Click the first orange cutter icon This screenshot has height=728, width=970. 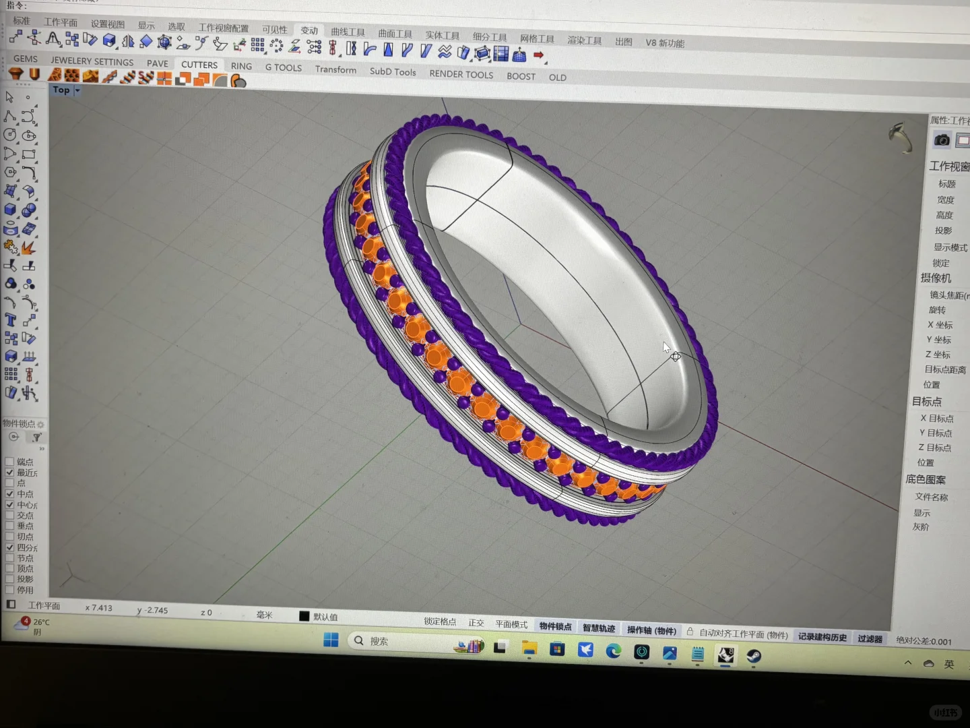pos(16,73)
